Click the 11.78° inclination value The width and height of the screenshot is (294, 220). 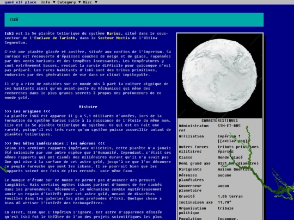(224, 202)
